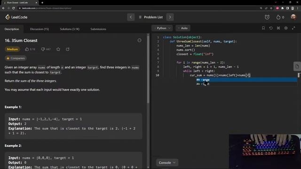The height and width of the screenshot is (169, 301).
Task: Select 'range' autocomplete suggestion
Action: tap(246, 80)
